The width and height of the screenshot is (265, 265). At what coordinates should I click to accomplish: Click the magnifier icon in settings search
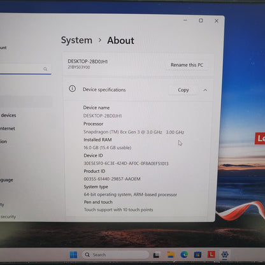(45, 69)
